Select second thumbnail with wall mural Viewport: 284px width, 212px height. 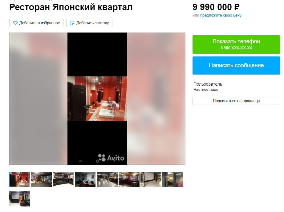(x=42, y=179)
